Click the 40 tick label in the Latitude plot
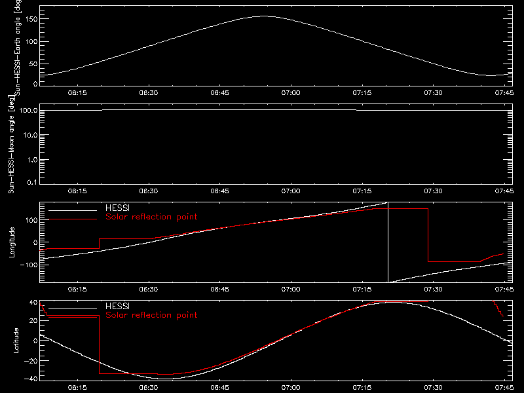This screenshot has width=524, height=393. pos(33,303)
